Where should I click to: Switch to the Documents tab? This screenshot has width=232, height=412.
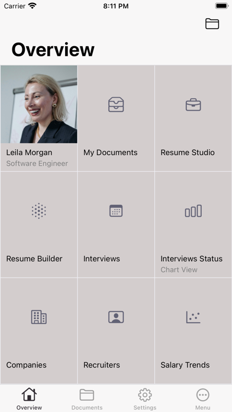pos(87,398)
